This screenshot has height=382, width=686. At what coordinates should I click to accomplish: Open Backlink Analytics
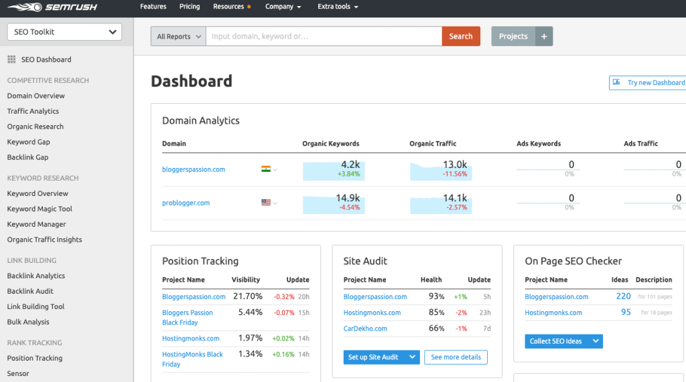pos(36,276)
